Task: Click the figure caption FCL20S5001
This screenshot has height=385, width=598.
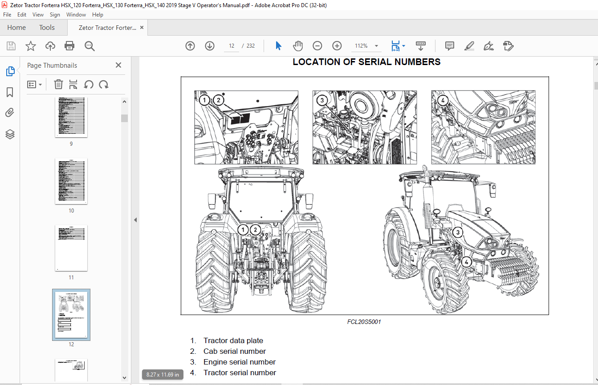Action: [x=364, y=322]
